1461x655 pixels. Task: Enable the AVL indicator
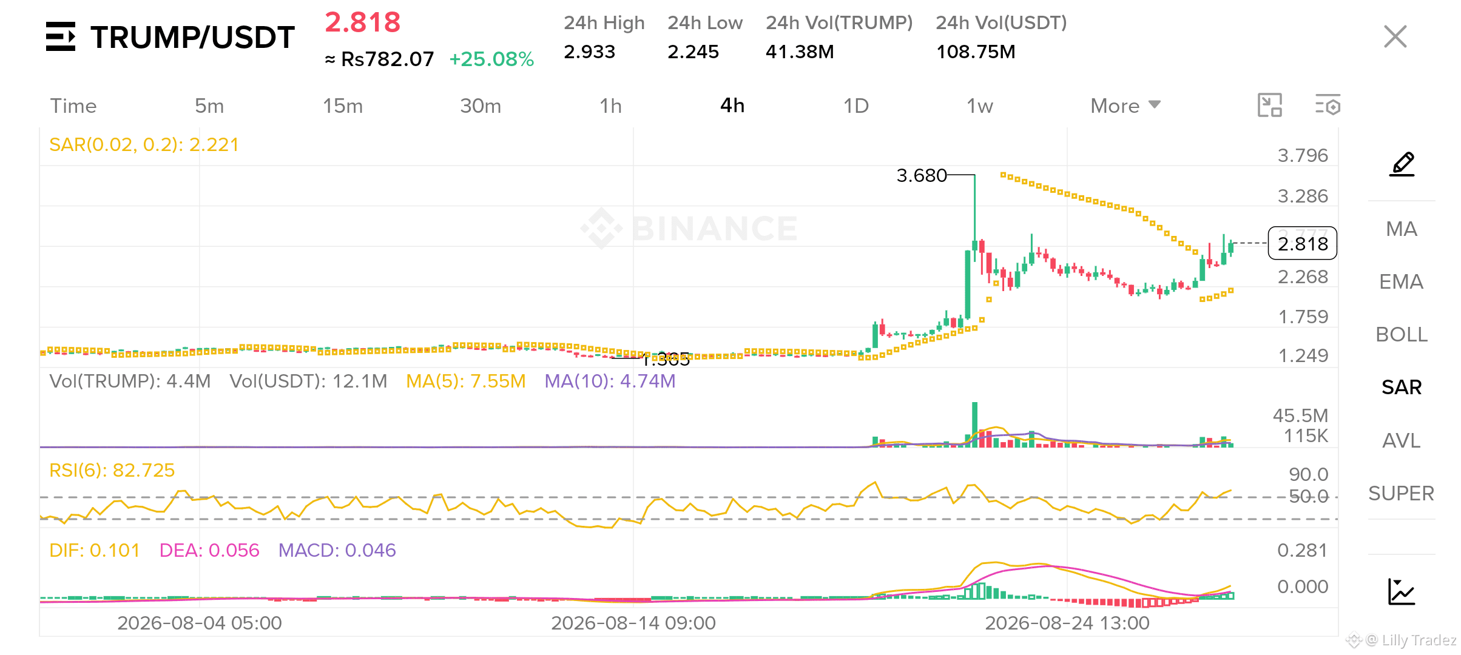point(1402,440)
